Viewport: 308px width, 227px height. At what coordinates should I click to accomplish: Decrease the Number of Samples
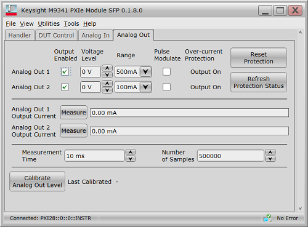click(270, 159)
